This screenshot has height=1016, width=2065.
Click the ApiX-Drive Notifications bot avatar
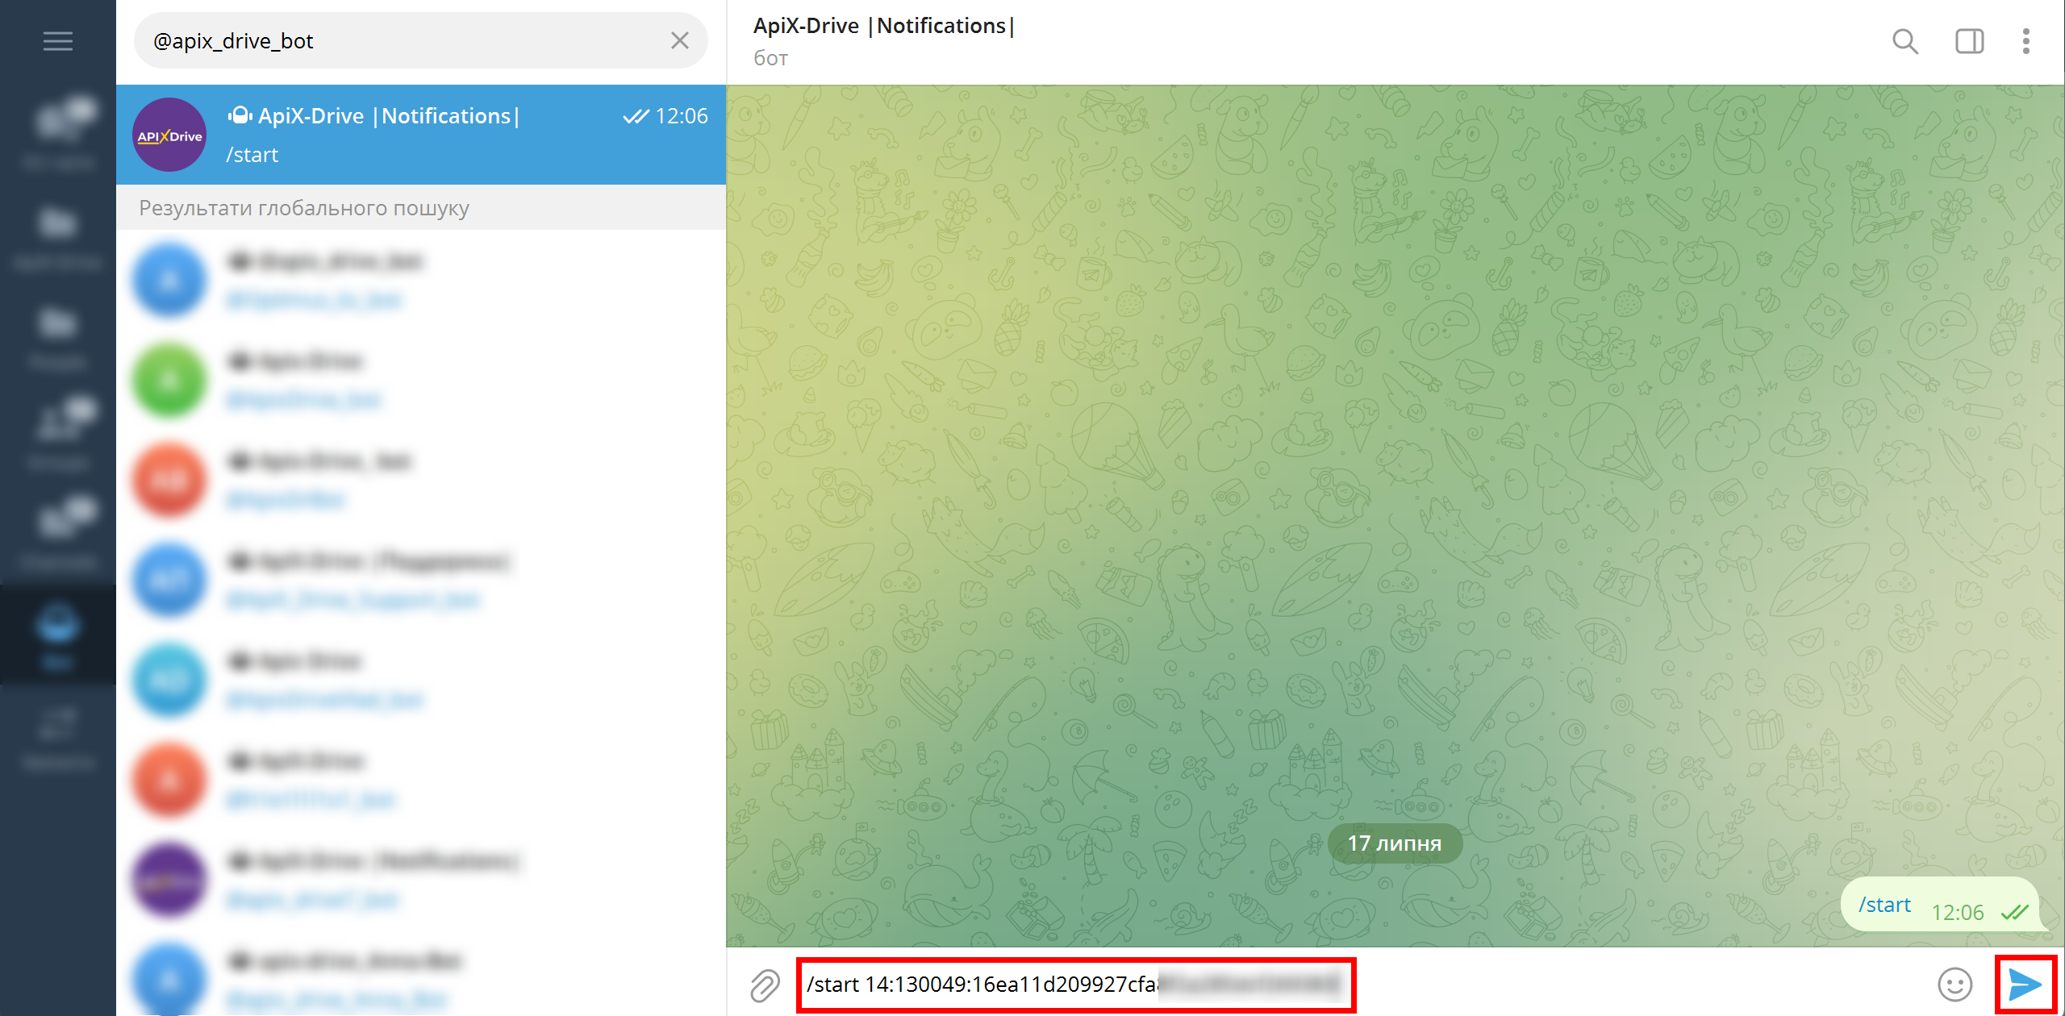pyautogui.click(x=169, y=135)
